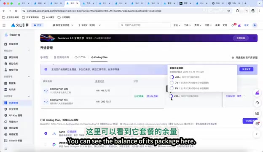Focus the product search input field
The image size is (263, 152).
coord(145,25)
